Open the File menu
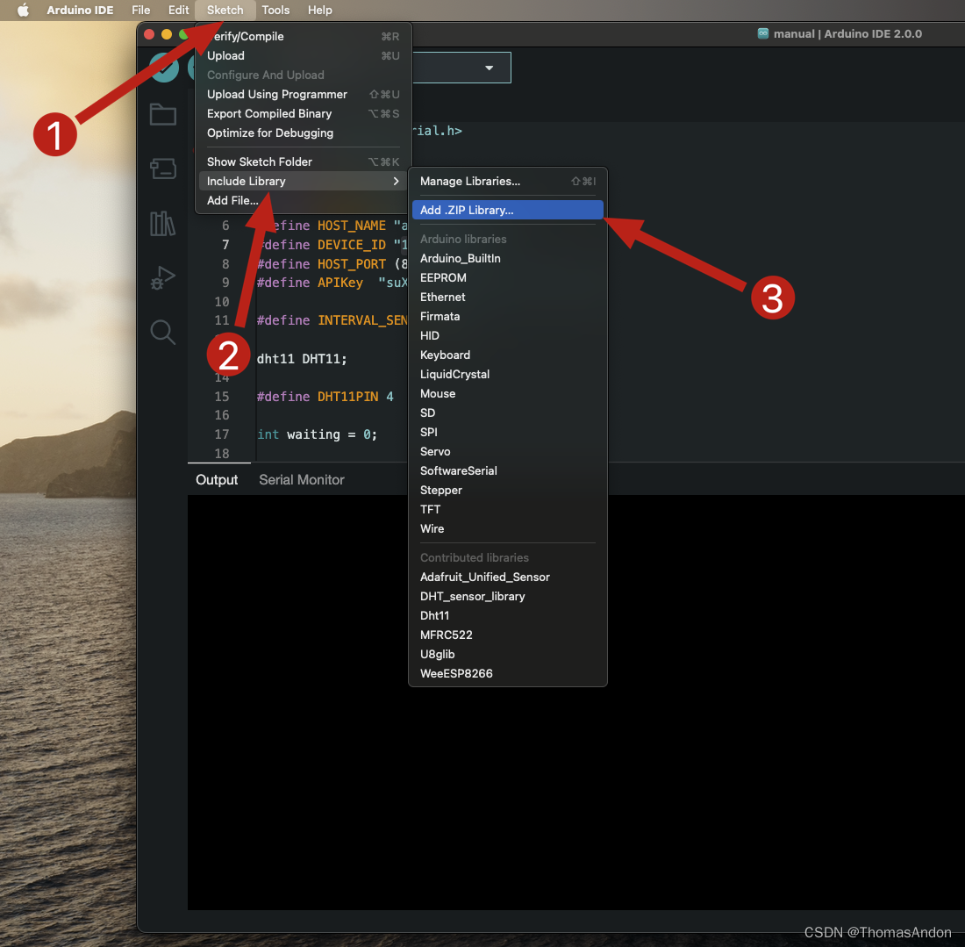The height and width of the screenshot is (947, 965). click(141, 10)
